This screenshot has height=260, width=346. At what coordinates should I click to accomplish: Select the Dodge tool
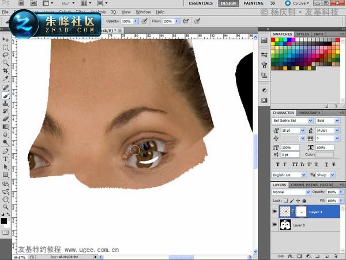click(x=6, y=142)
